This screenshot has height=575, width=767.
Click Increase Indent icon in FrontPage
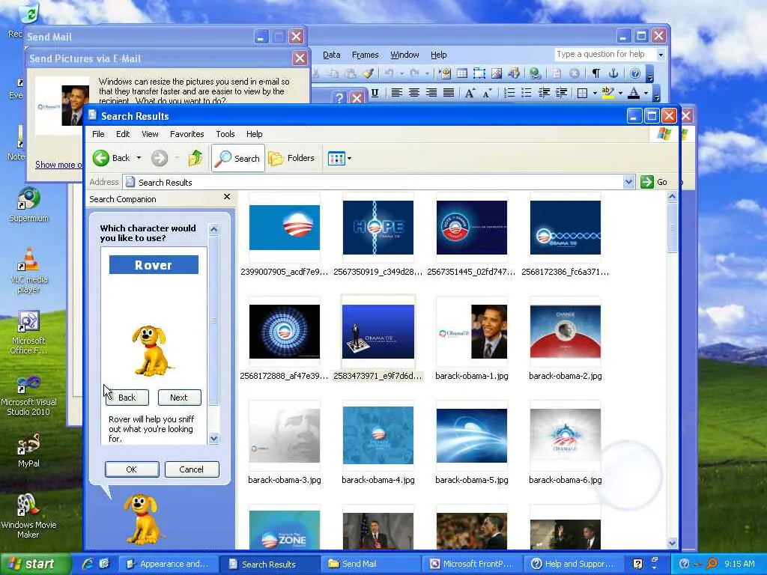(x=561, y=93)
